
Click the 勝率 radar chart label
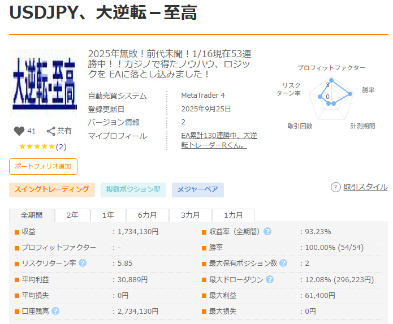pyautogui.click(x=368, y=90)
